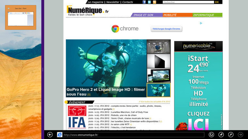Select the tablet thumbnail in the slideshow

coord(159,76)
